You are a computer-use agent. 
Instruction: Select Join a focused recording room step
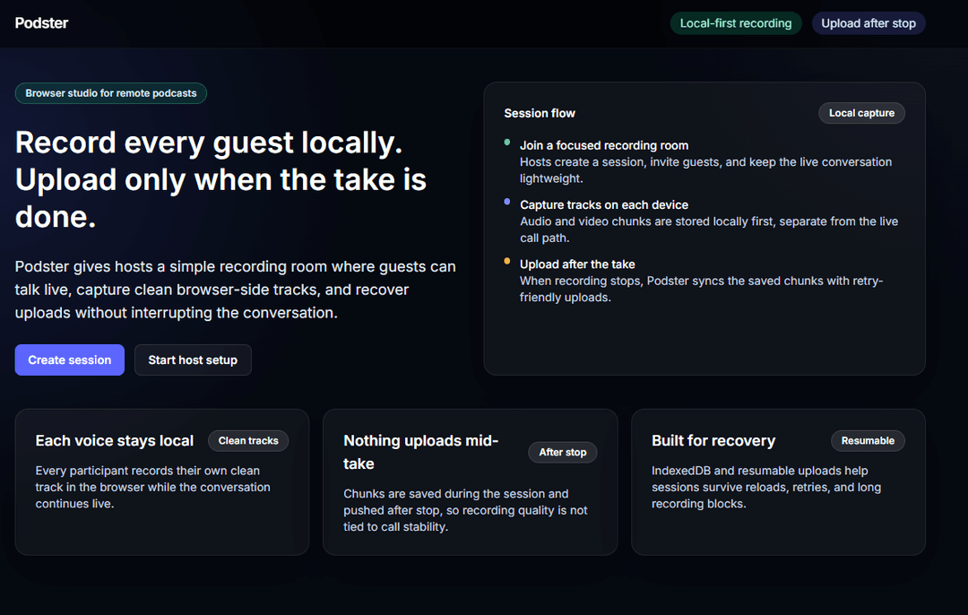click(704, 161)
